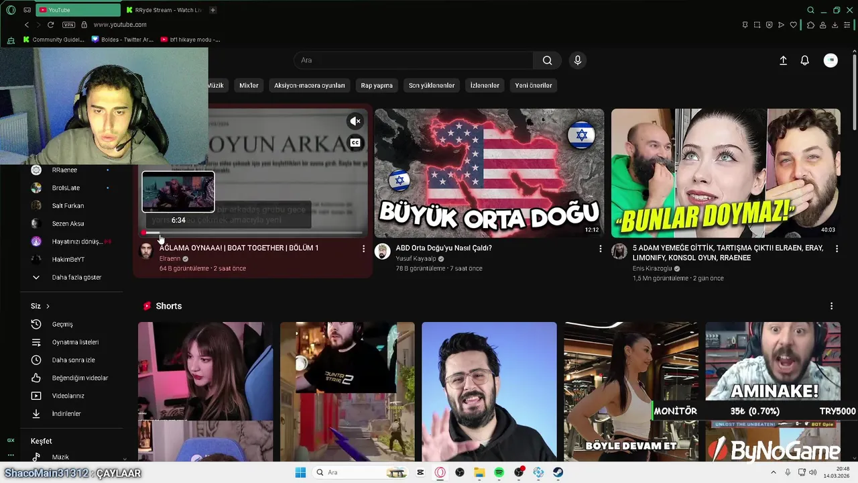
Task: Click the site padlock icon
Action: [84, 25]
